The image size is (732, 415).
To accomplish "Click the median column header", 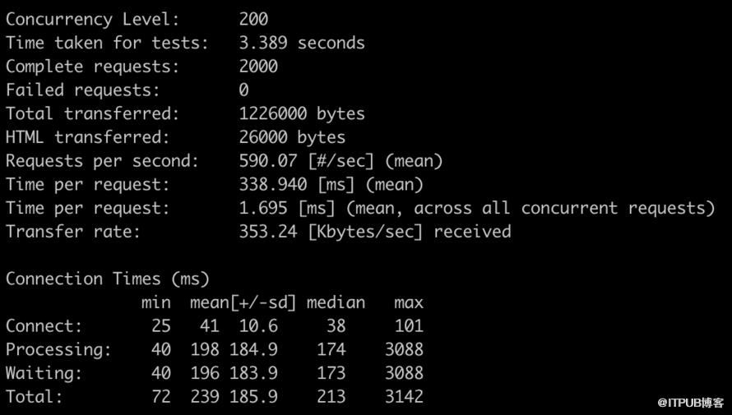I will tap(336, 302).
